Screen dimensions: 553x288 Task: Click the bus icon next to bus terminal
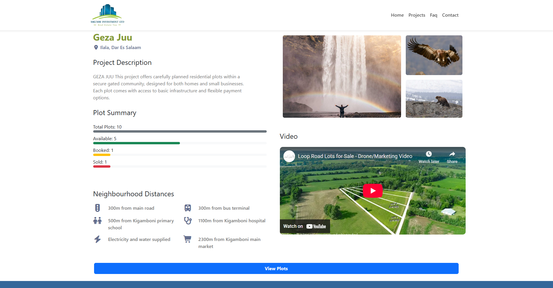coord(187,208)
